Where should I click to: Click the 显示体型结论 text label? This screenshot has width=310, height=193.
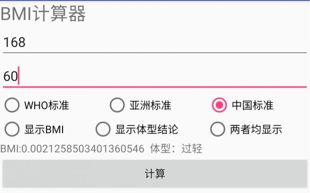pyautogui.click(x=147, y=129)
